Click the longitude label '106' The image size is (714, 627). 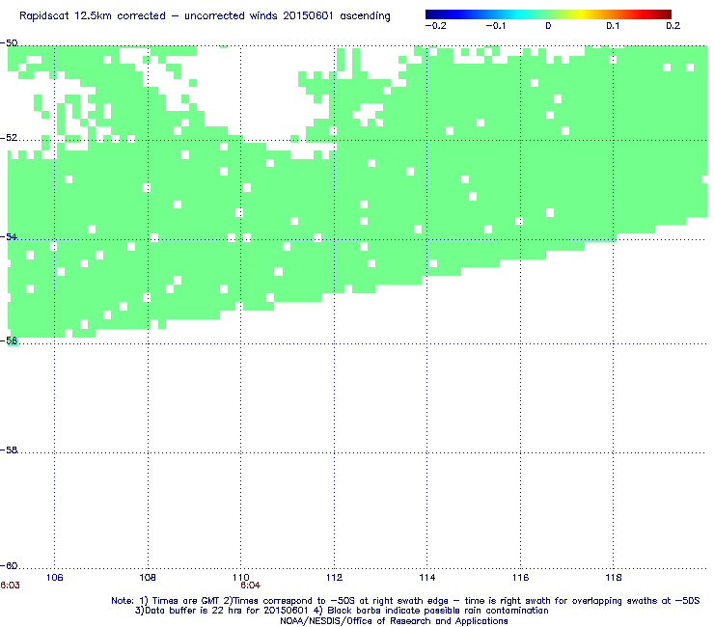pos(55,578)
